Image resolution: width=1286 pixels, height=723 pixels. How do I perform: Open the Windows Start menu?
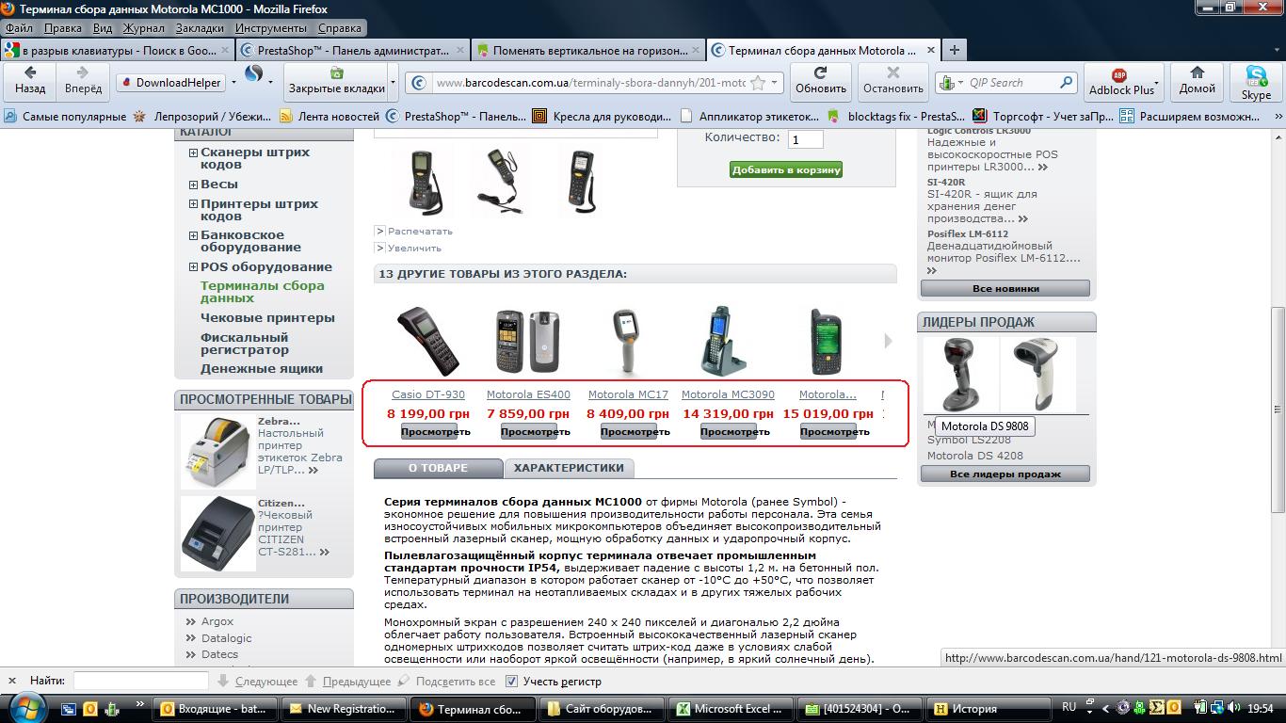click(25, 707)
